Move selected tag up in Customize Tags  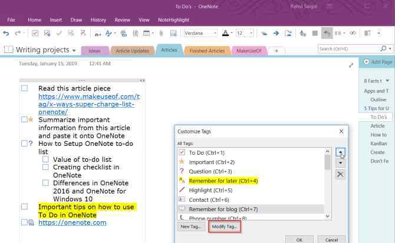340,152
